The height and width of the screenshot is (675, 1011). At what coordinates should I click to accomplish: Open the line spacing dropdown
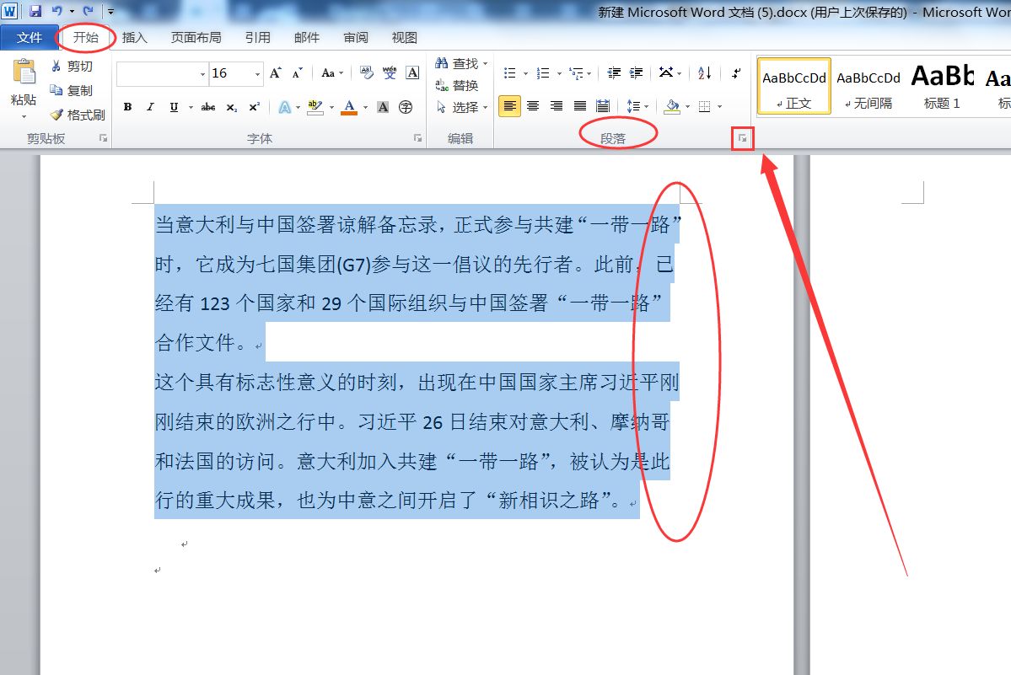[x=637, y=106]
